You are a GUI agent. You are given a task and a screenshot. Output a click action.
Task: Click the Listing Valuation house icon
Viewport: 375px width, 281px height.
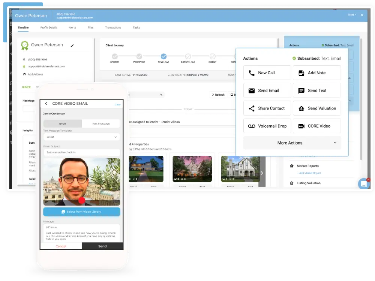pyautogui.click(x=291, y=183)
